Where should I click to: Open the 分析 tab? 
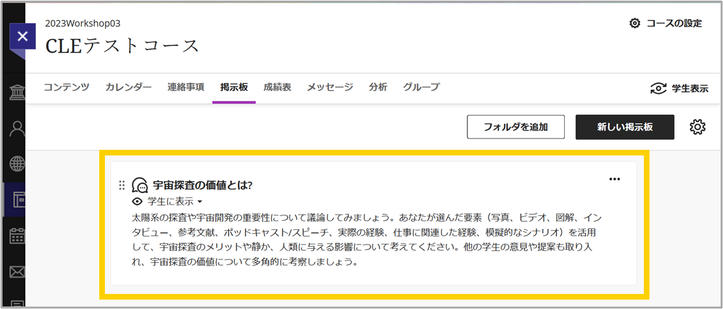(x=378, y=87)
